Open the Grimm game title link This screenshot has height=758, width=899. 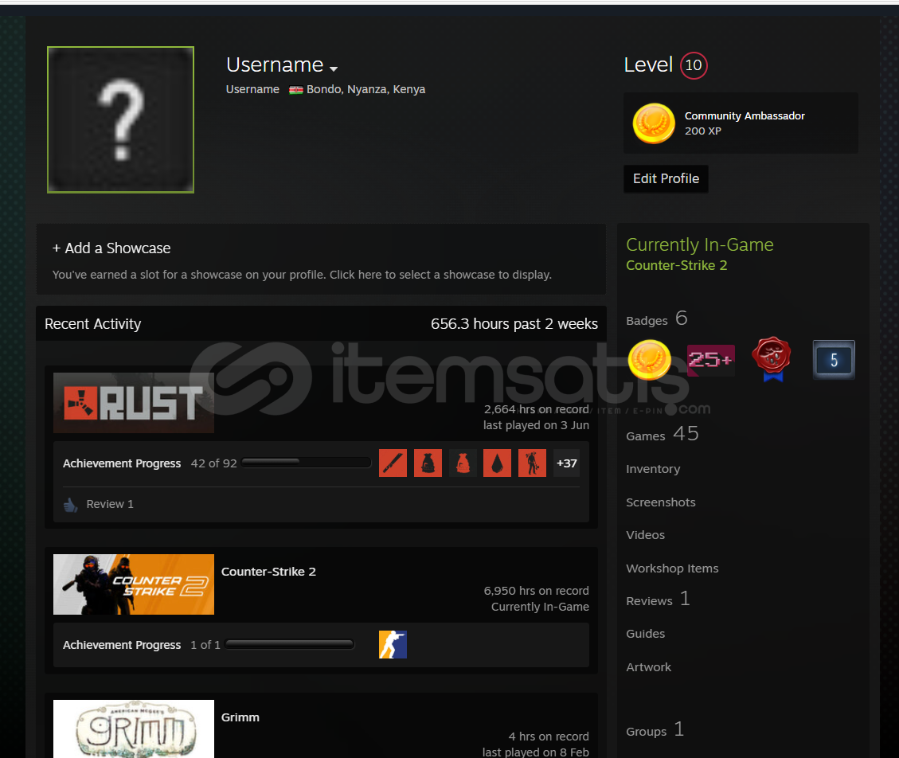(240, 717)
